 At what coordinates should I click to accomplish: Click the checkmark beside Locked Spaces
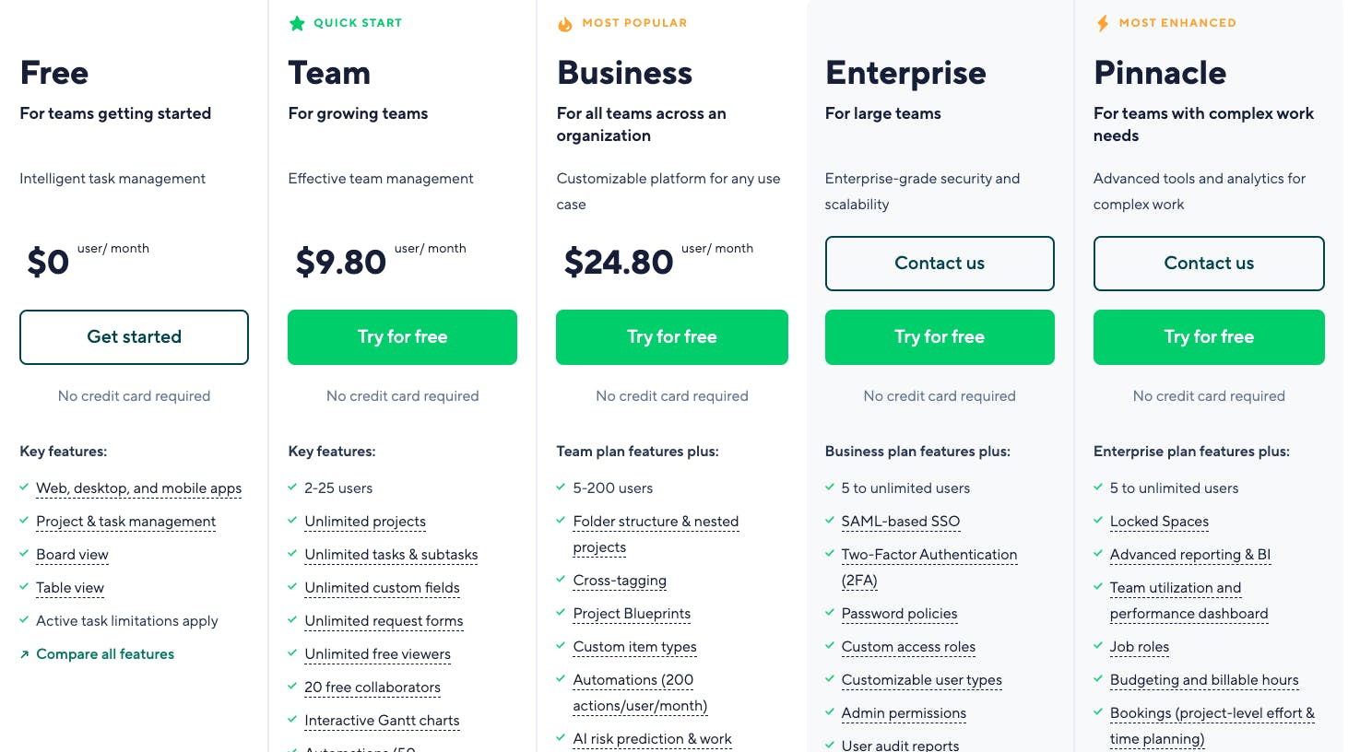pyautogui.click(x=1097, y=521)
